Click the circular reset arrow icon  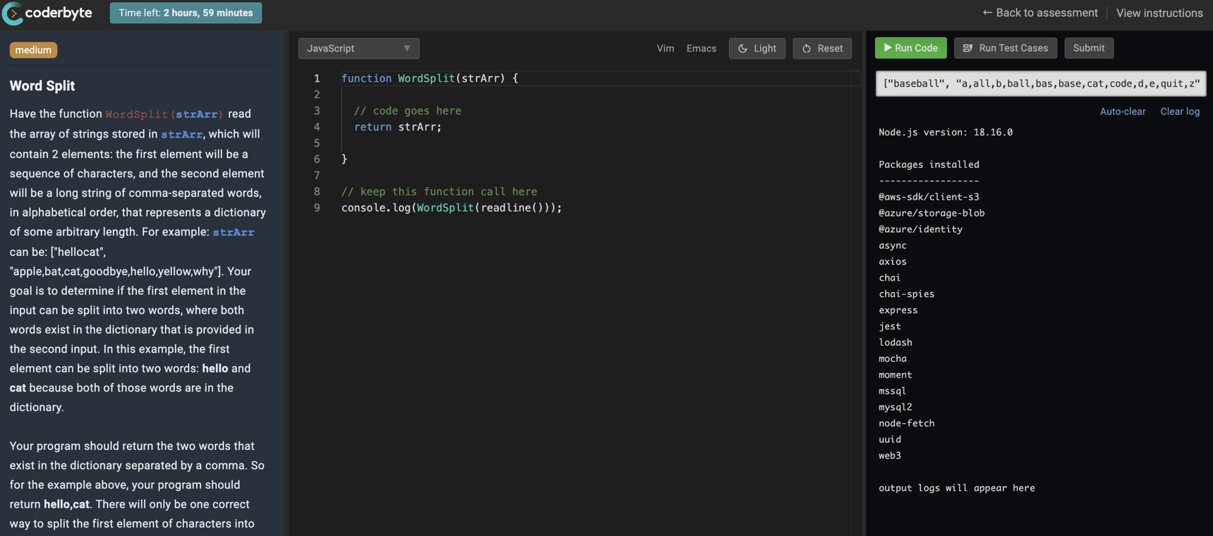[806, 49]
